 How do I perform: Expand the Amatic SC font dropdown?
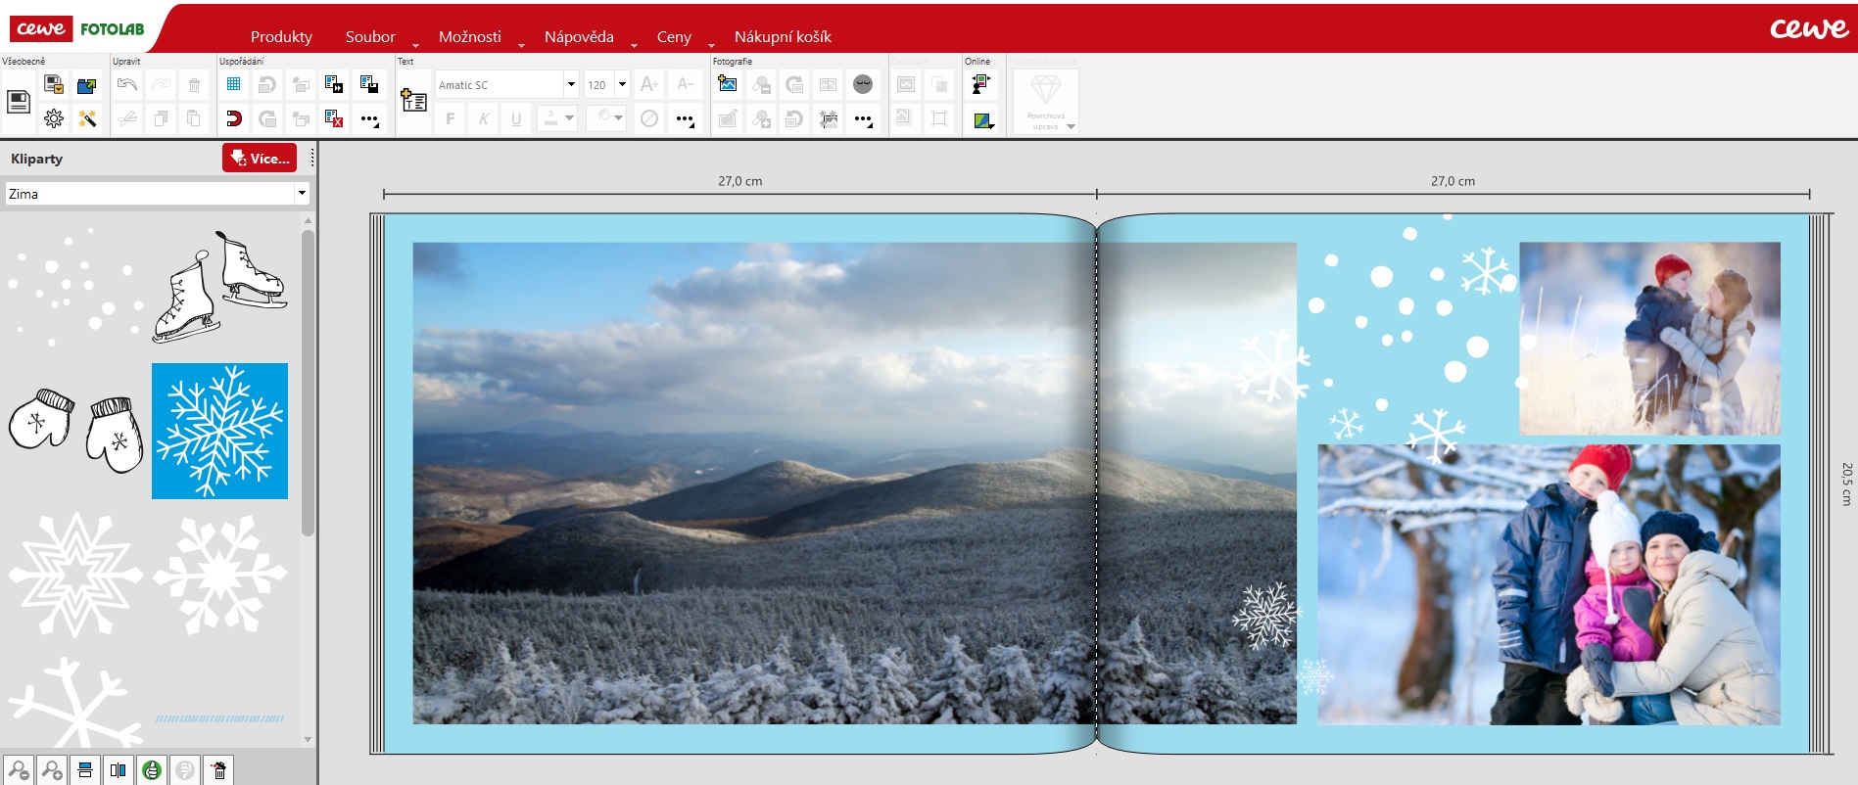point(570,84)
